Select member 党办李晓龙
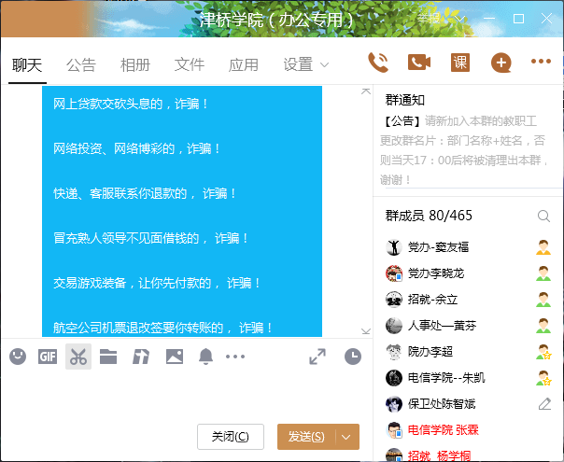 pos(468,273)
